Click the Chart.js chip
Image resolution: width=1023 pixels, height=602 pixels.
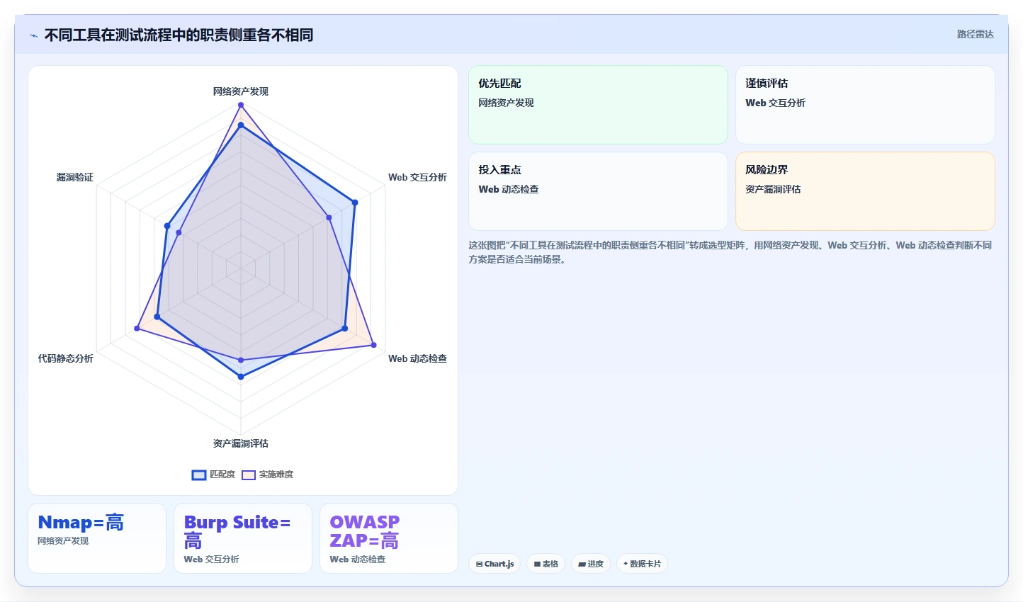click(494, 564)
